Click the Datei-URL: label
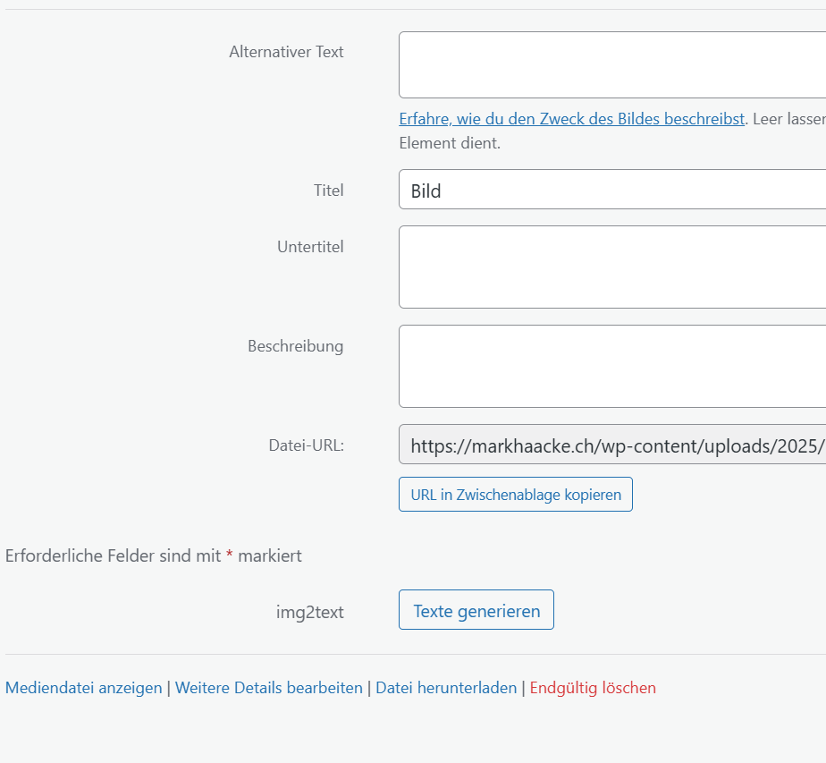826x763 pixels. coord(306,445)
